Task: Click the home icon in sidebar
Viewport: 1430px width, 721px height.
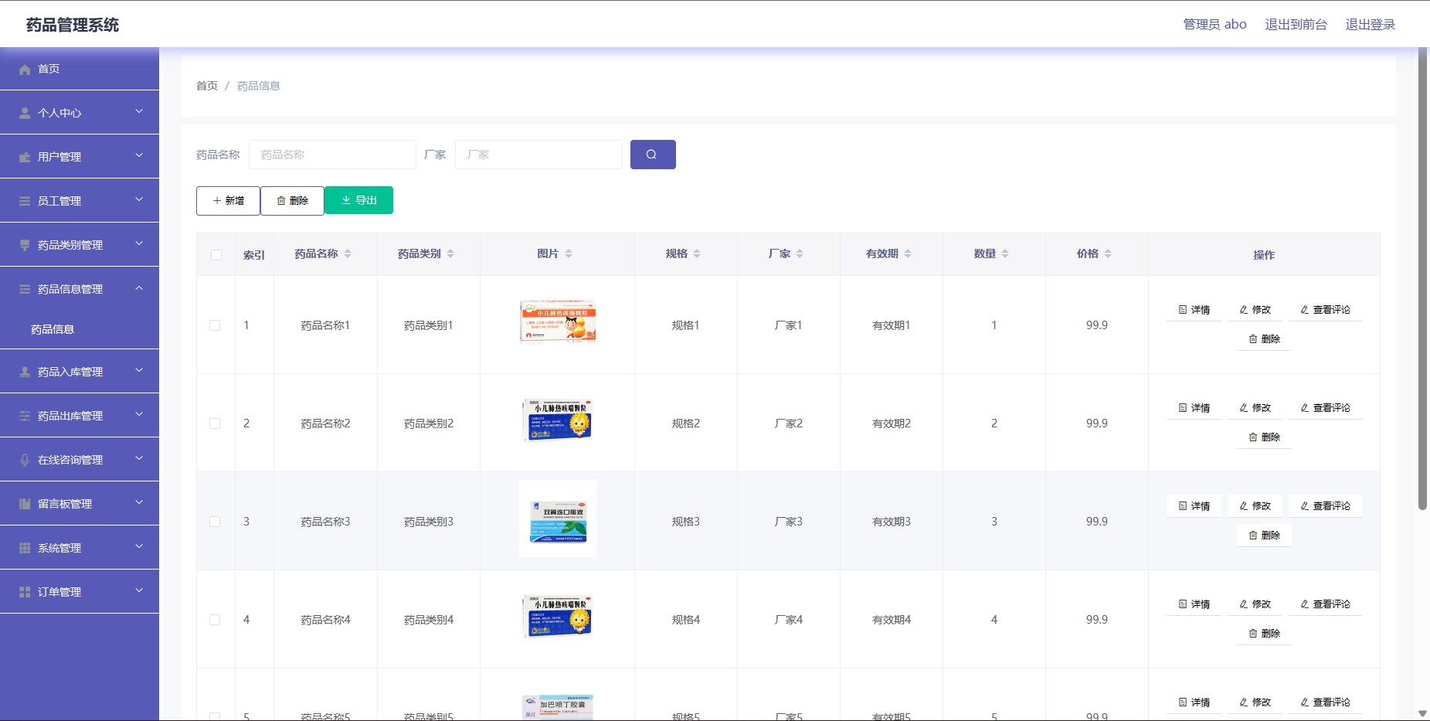Action: point(25,70)
